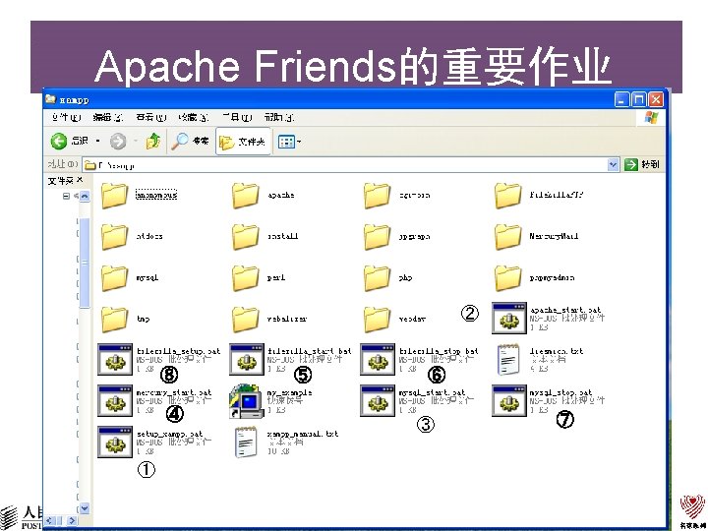Select the my_example shortcut icon
Screen dimensions: 708x531
[x=247, y=401]
